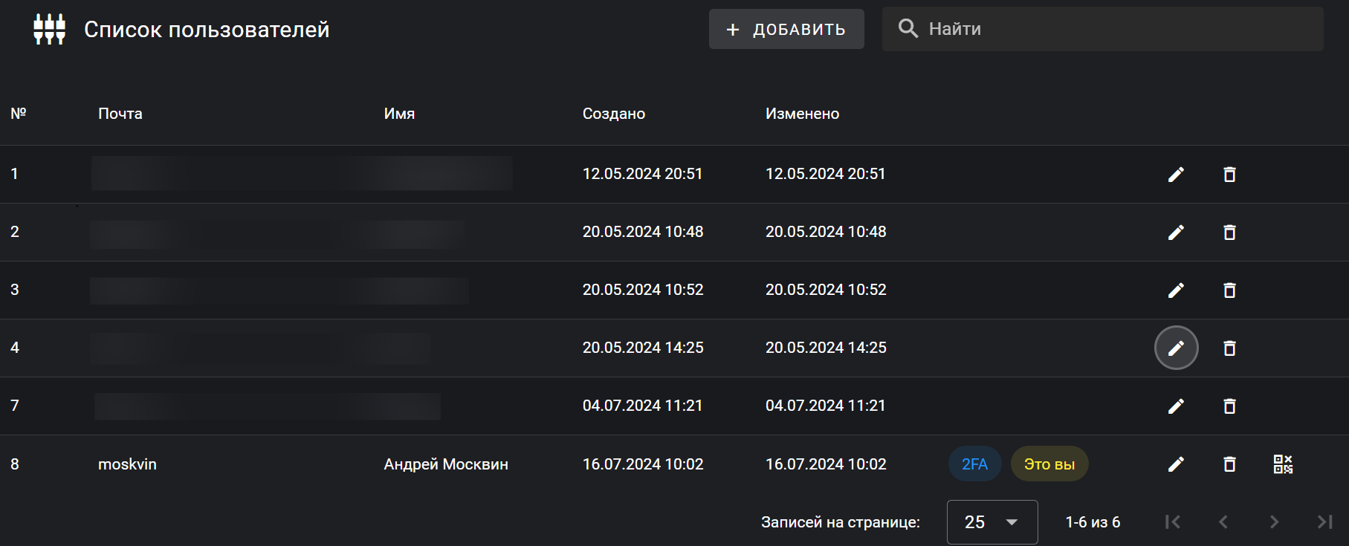Jump to the last page arrow
Viewport: 1349px width, 546px height.
click(x=1324, y=522)
